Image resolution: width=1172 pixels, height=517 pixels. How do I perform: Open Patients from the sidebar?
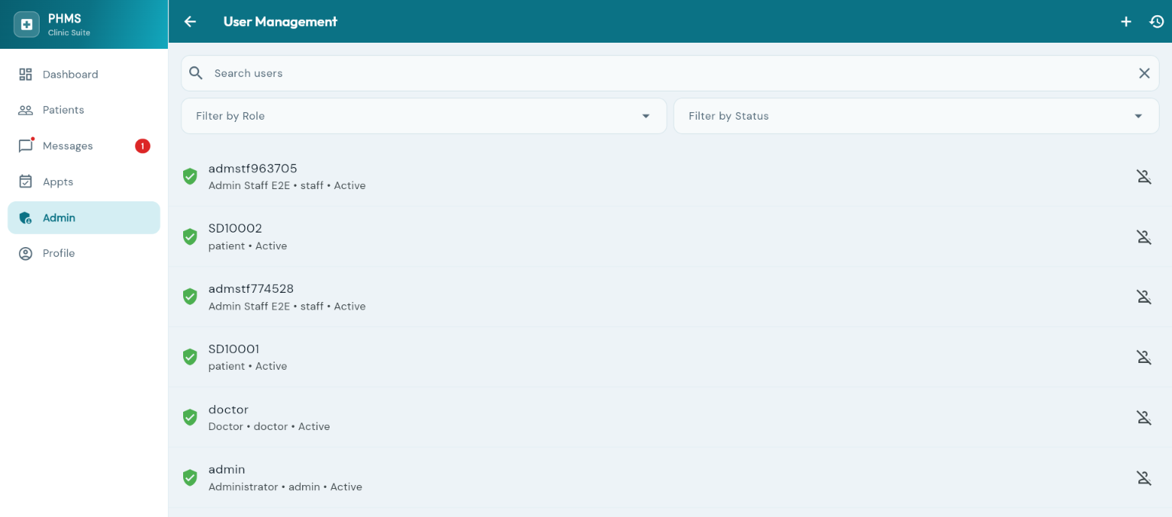84,110
